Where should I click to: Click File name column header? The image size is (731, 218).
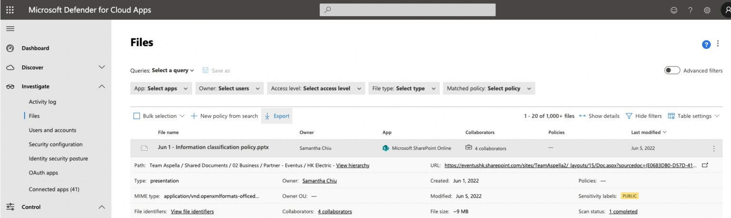point(168,133)
